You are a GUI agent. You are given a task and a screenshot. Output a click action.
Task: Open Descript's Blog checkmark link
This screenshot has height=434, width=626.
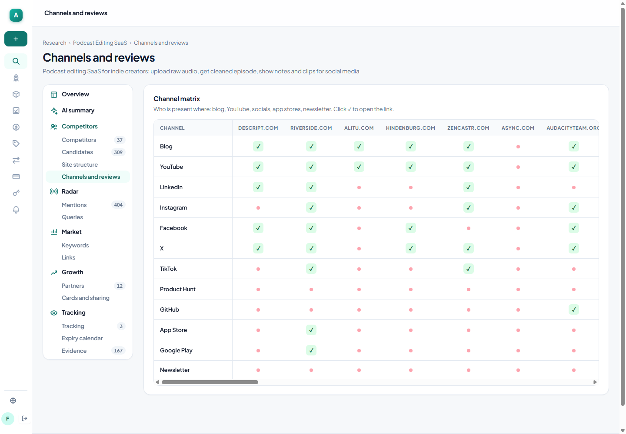click(258, 146)
